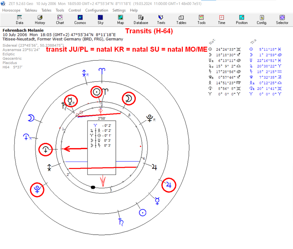Open the Configuration menu

click(x=97, y=10)
